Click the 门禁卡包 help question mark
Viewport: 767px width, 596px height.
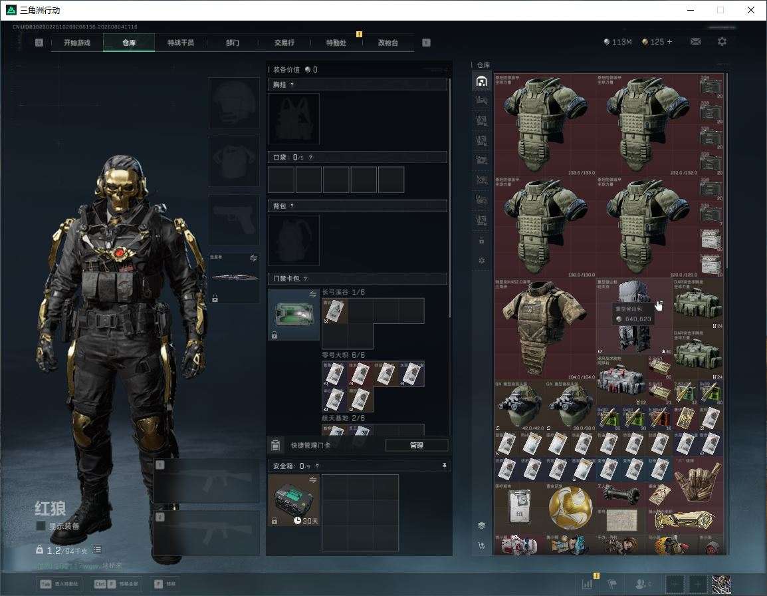pyautogui.click(x=305, y=279)
